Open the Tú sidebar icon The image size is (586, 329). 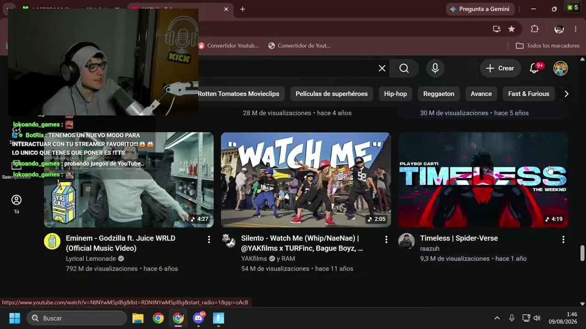[16, 204]
